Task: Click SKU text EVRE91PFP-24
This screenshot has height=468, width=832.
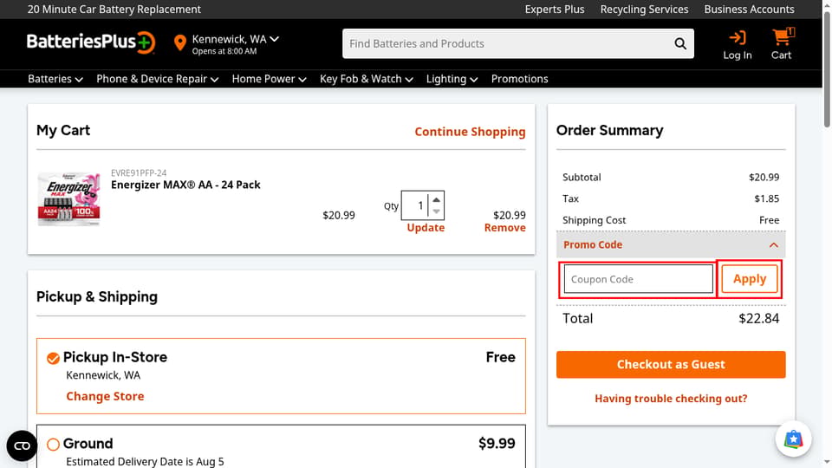Action: 139,173
